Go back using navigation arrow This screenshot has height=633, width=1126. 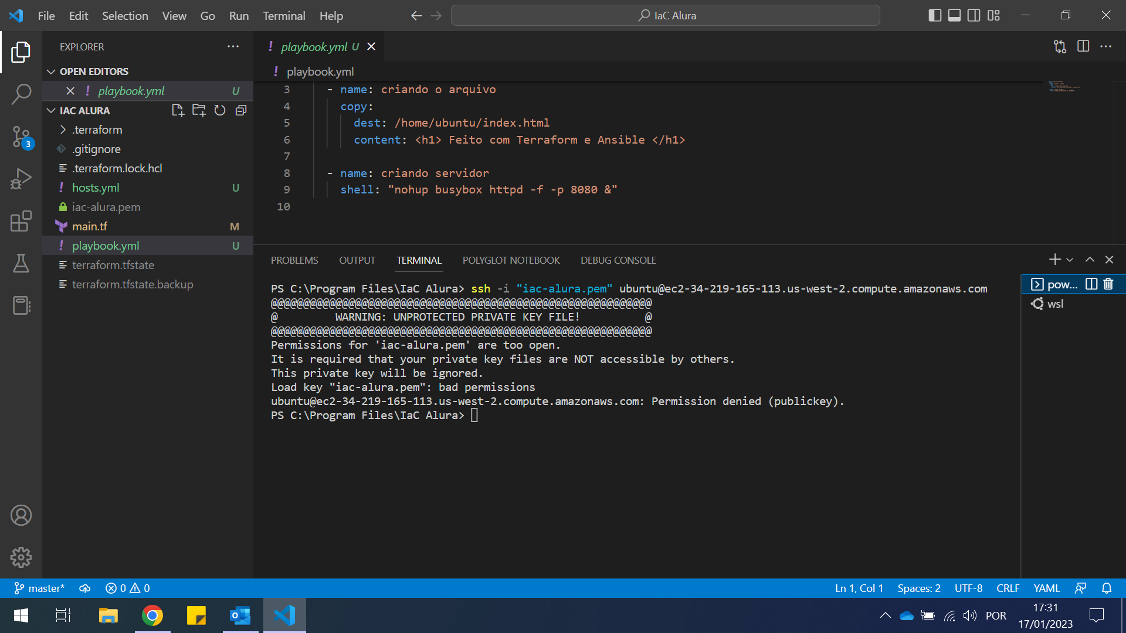(416, 16)
